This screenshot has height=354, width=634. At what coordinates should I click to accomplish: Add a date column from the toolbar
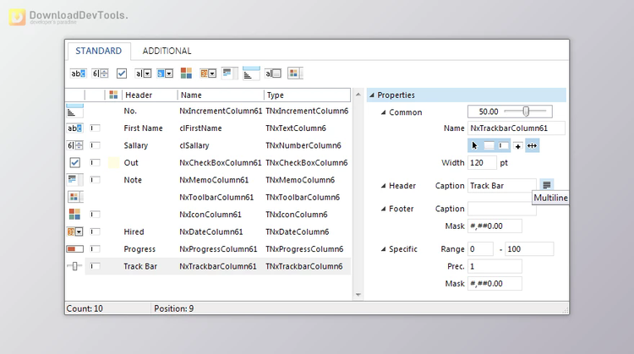click(x=208, y=74)
